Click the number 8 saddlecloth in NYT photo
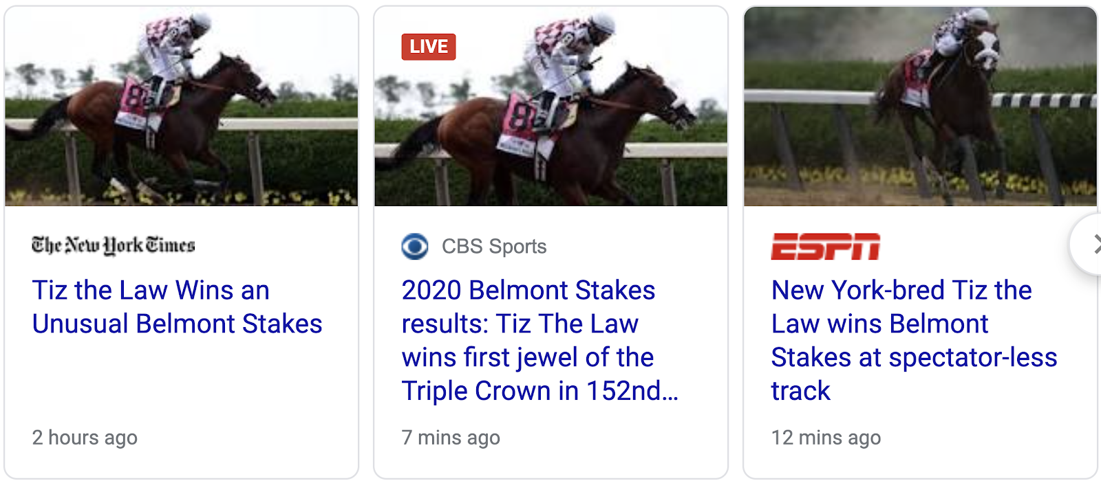Screen dimensions: 1101x483 tap(136, 100)
